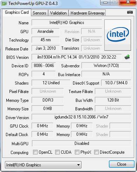Minimize the GPU-Z window
Viewport: 137px width, 172px height.
(105, 2)
